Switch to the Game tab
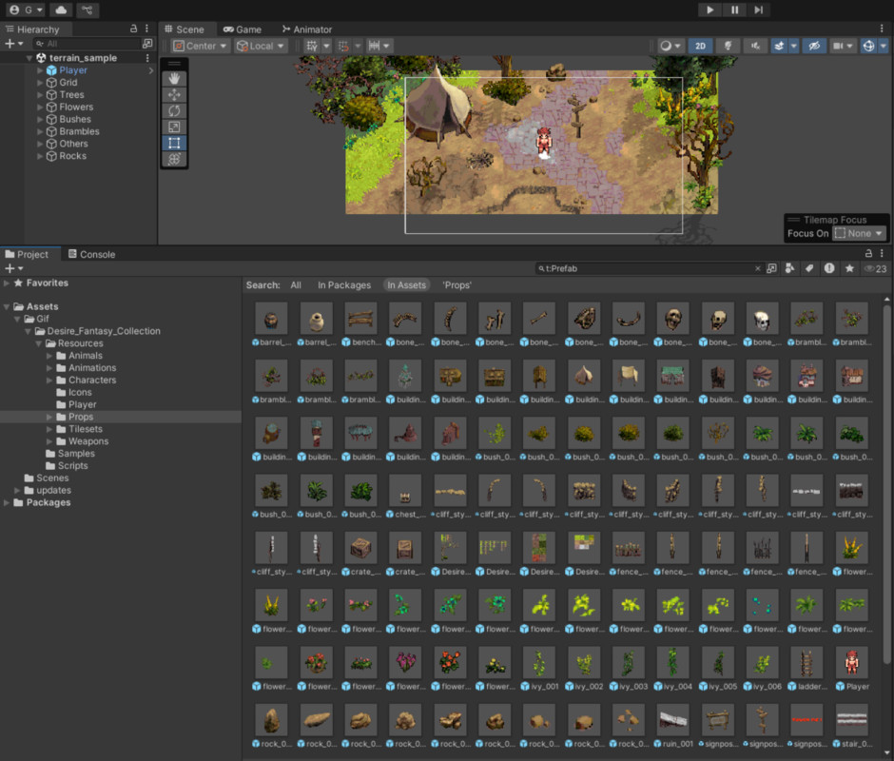This screenshot has height=761, width=894. tap(243, 29)
